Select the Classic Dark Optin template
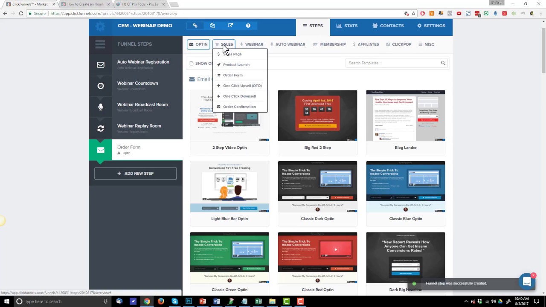 click(317, 193)
